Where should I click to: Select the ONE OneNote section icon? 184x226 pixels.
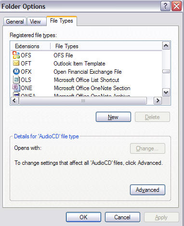coord(16,88)
